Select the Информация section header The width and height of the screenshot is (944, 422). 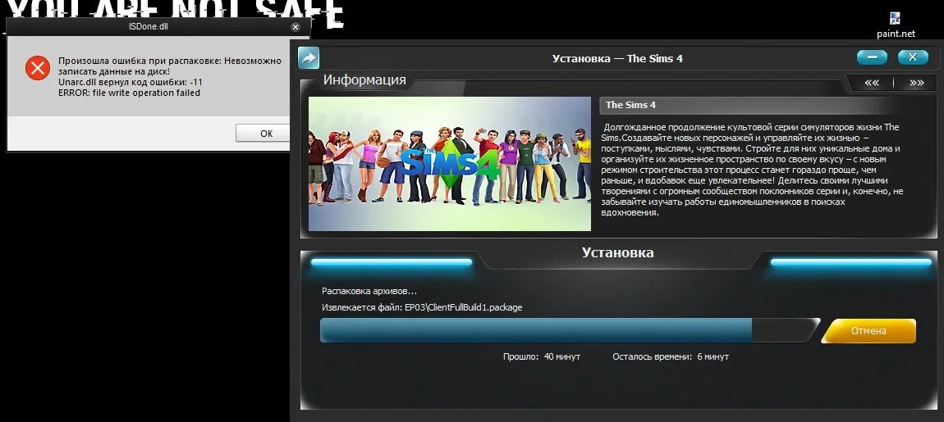point(364,80)
